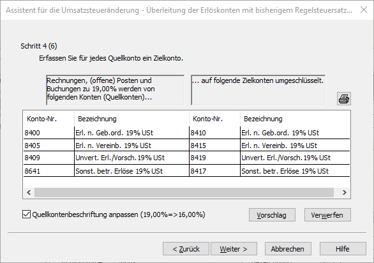Go back with the Zurück button
This screenshot has height=263, width=374.
186,249
